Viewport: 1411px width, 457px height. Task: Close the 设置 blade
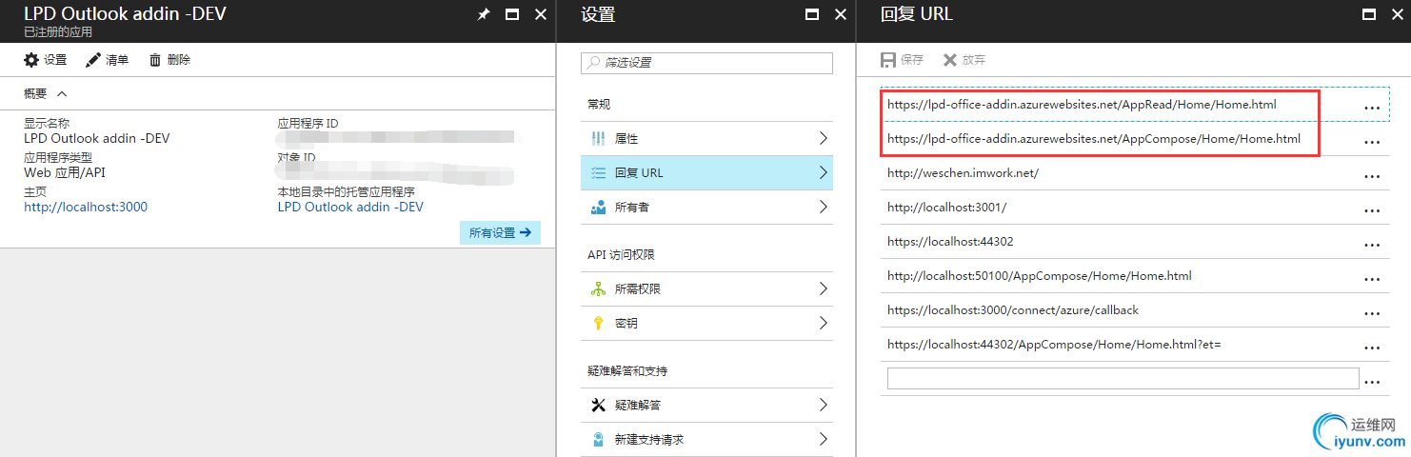click(x=841, y=14)
